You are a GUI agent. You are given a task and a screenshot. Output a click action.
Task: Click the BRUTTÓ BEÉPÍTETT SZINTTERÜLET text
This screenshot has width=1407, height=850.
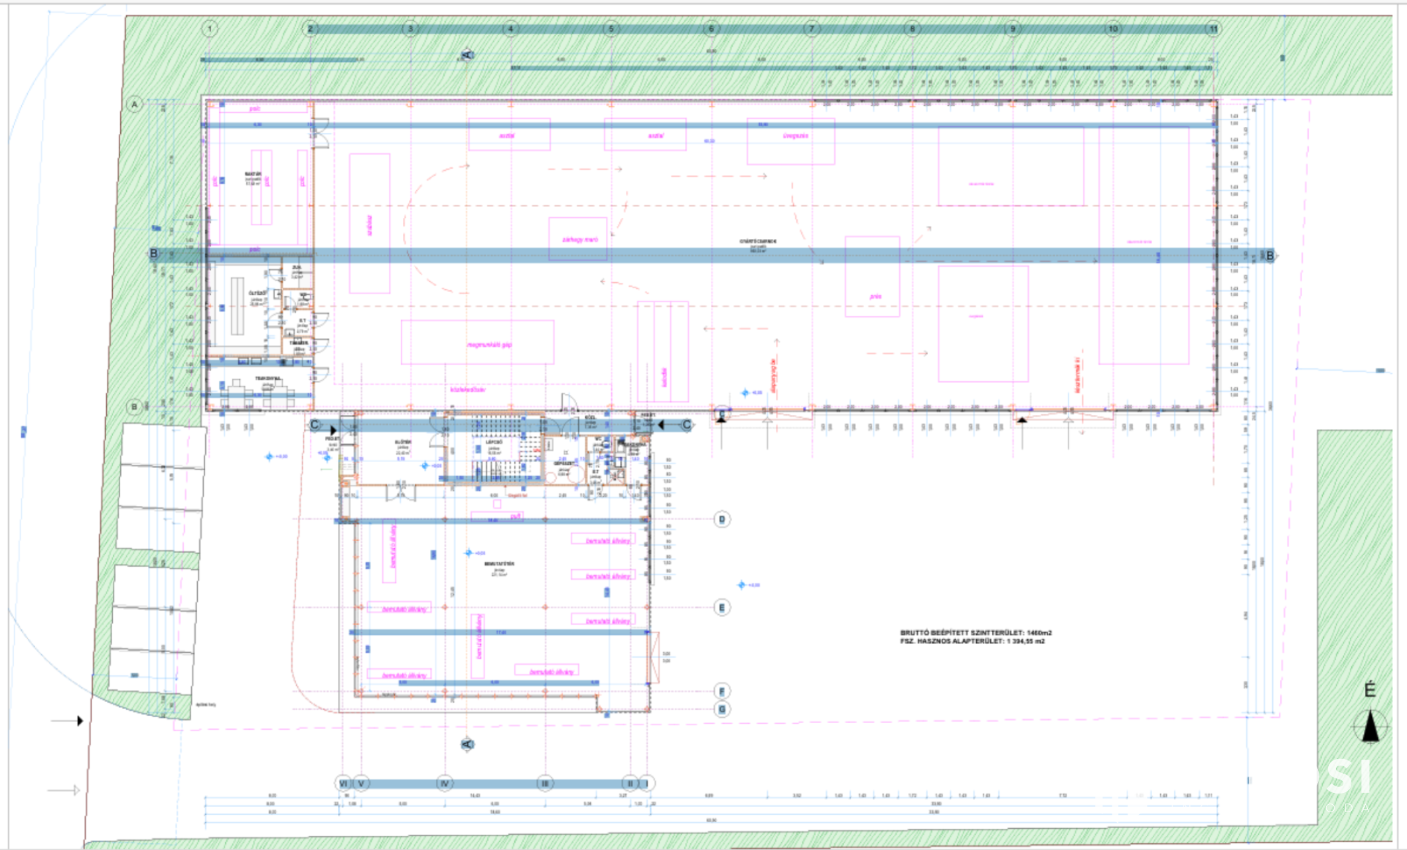pyautogui.click(x=976, y=633)
